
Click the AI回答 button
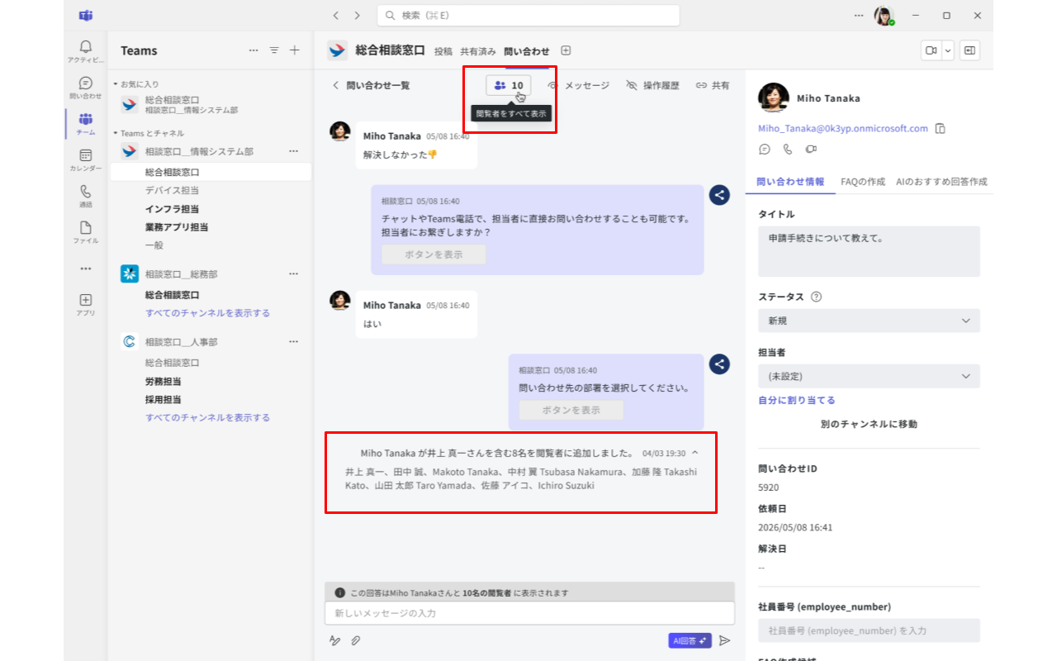click(690, 640)
